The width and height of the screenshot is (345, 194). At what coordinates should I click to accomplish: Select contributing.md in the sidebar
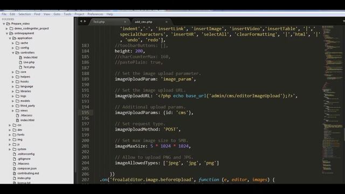[28, 174]
